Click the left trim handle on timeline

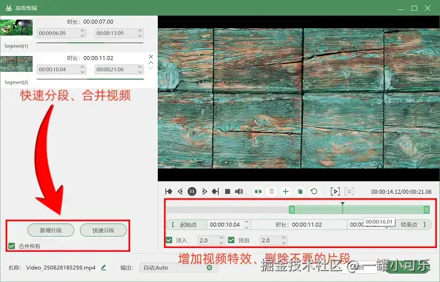pos(292,210)
